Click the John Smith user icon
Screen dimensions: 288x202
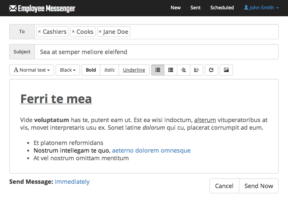coord(246,8)
